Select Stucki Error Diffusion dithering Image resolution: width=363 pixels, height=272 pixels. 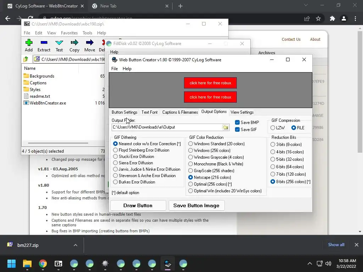[x=115, y=156]
